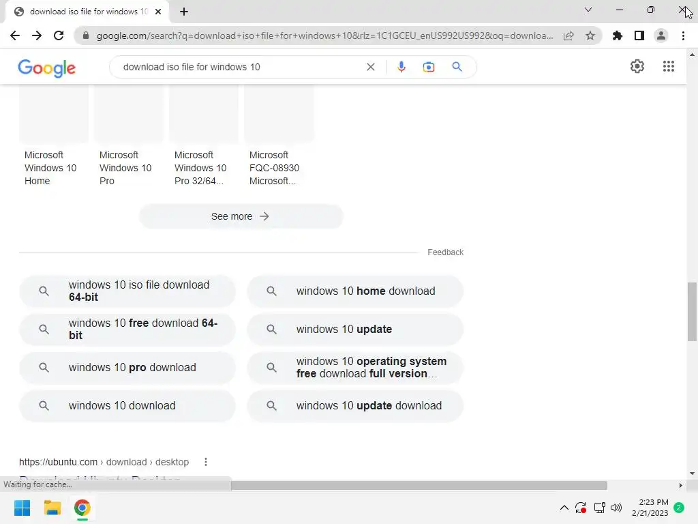Open the Chrome extensions puzzle icon
Screen dimensions: 698x524
pyautogui.click(x=618, y=35)
